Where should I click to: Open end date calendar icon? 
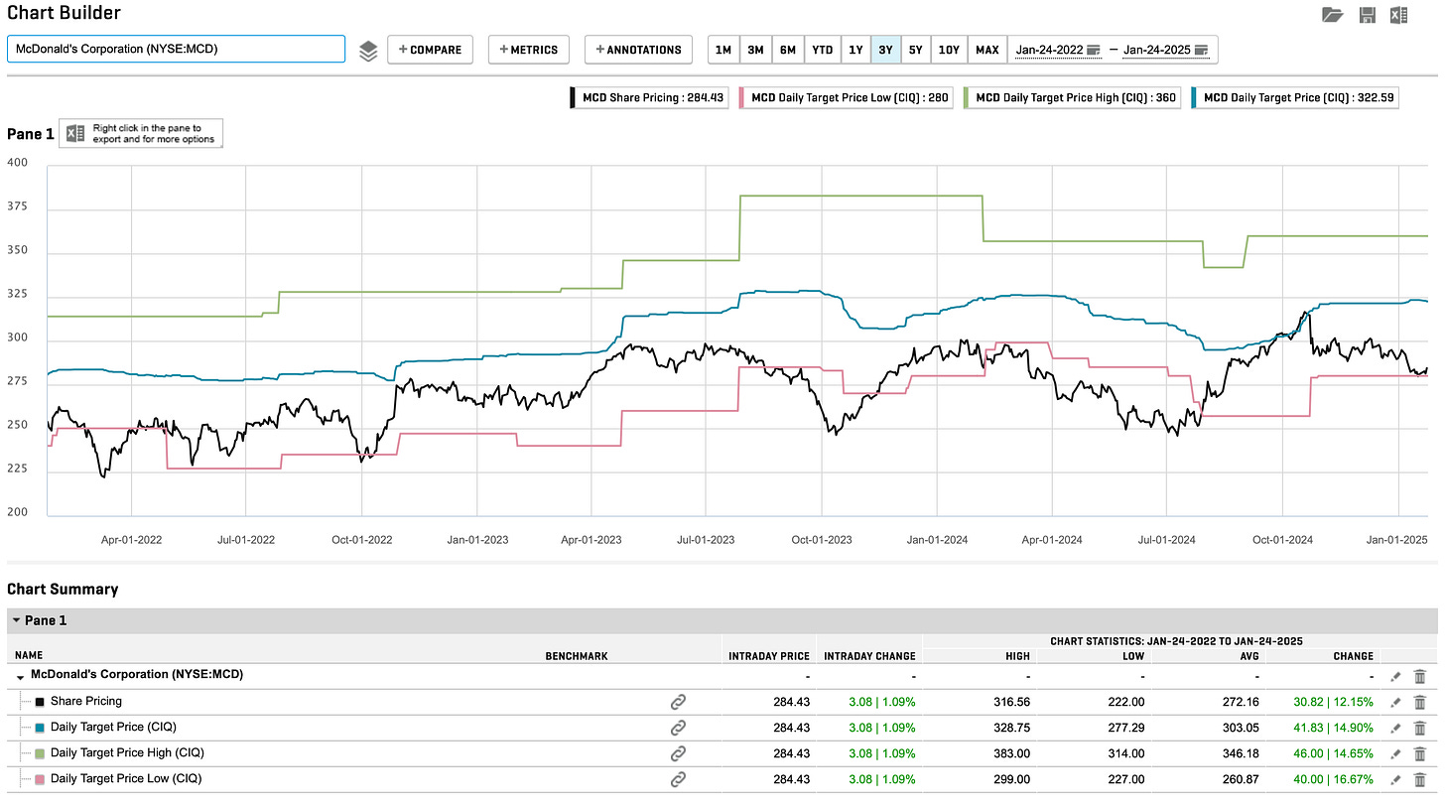[1202, 50]
